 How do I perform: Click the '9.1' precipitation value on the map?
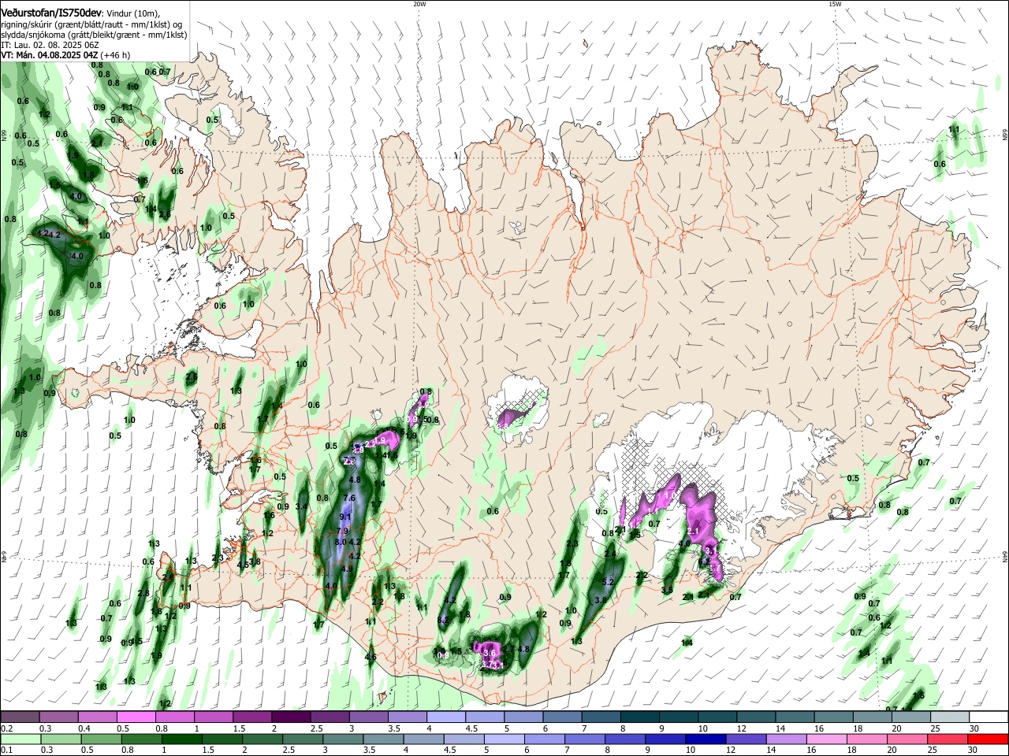(x=345, y=517)
